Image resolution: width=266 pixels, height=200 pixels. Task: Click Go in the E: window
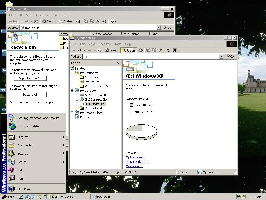(230, 57)
